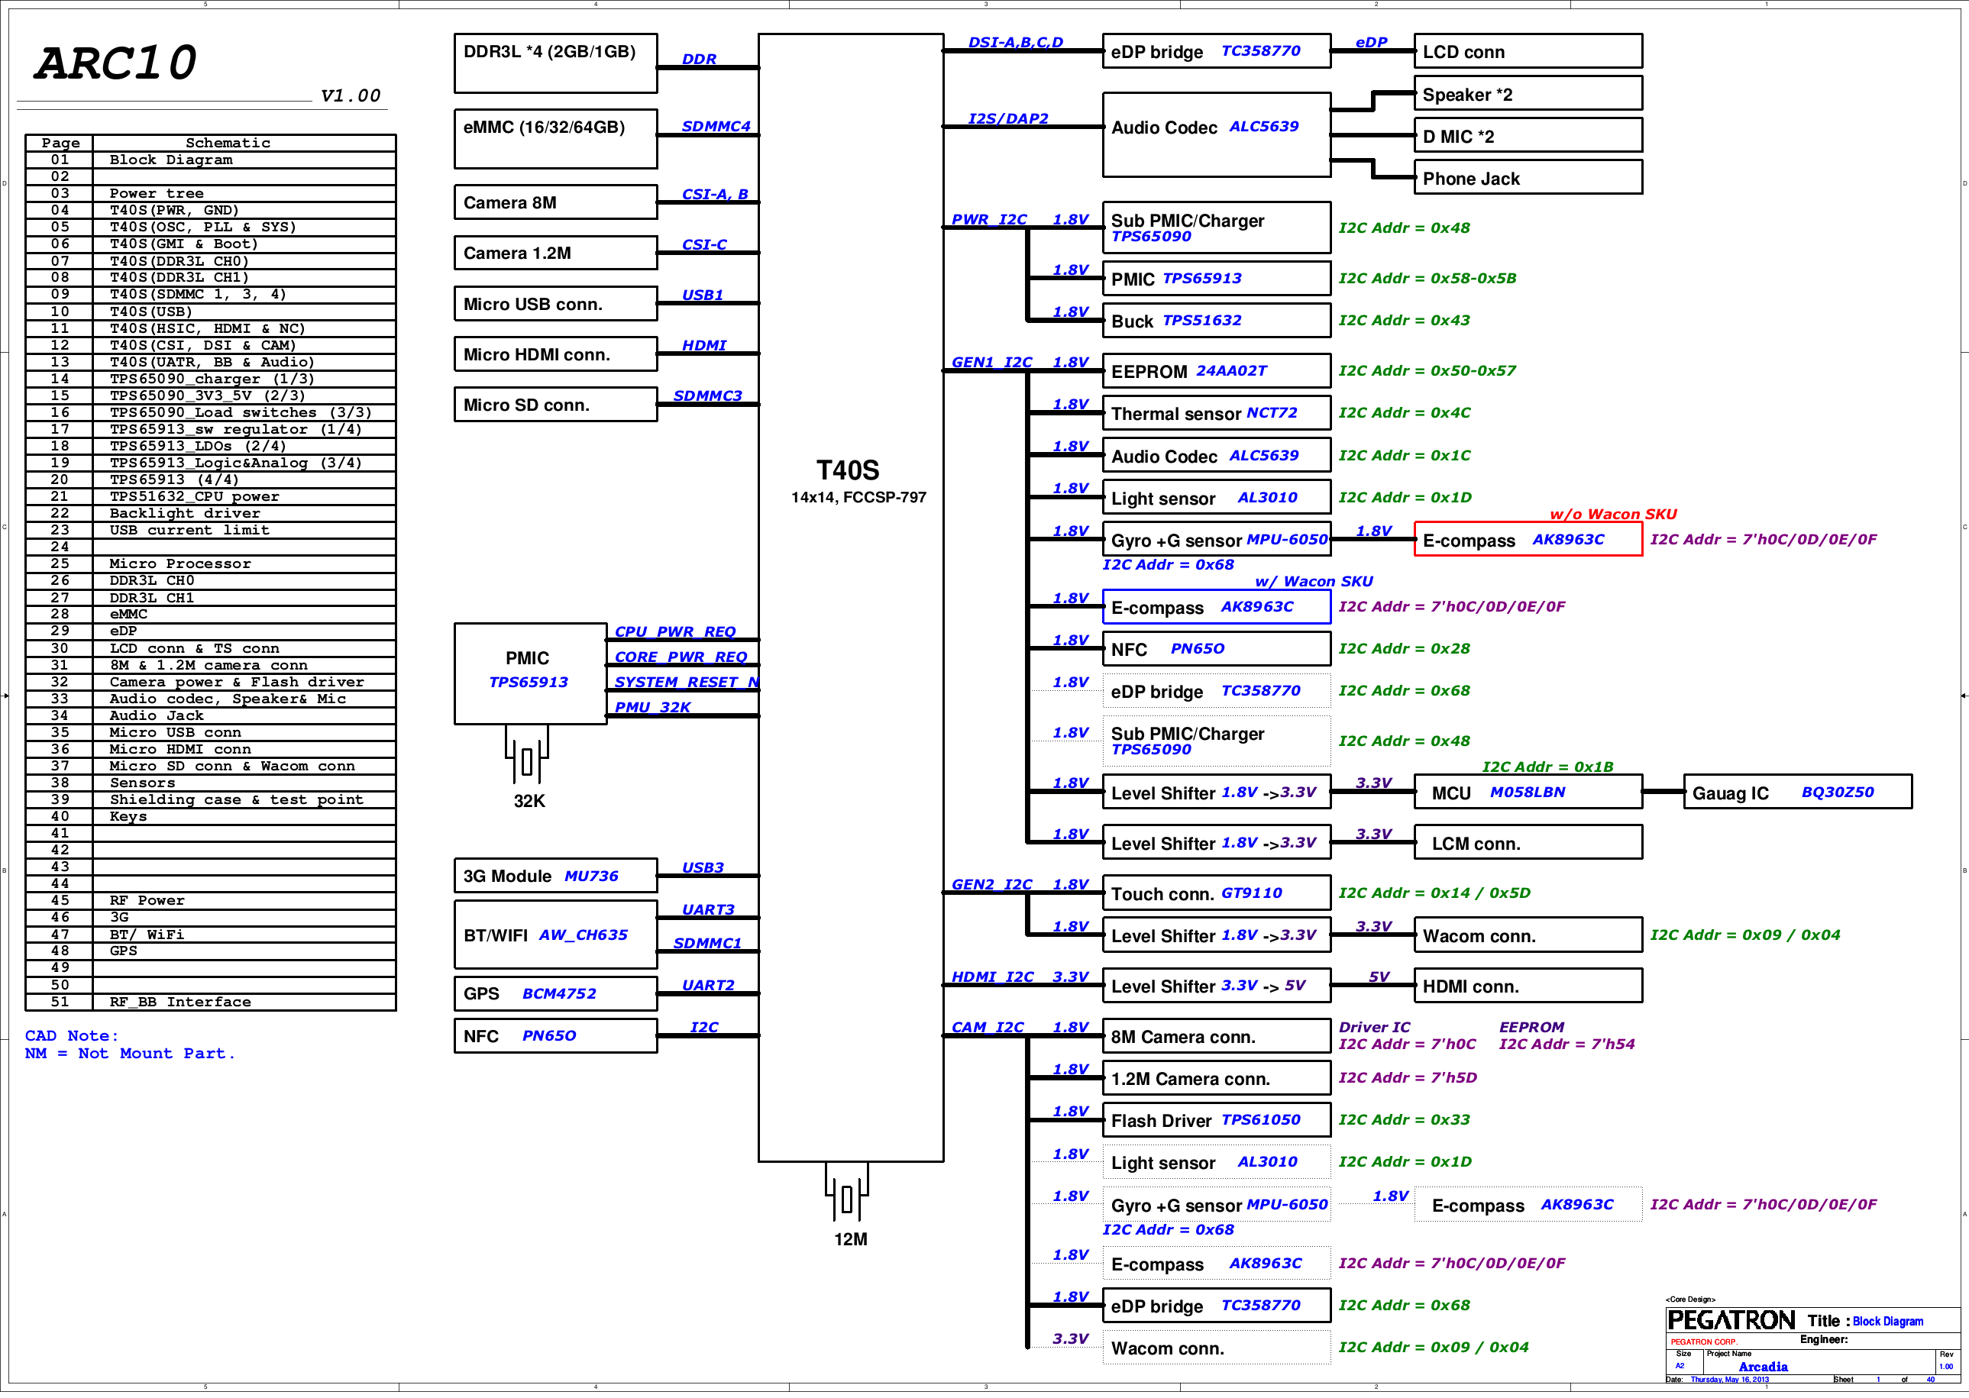This screenshot has width=1969, height=1398.
Task: Select the HDMI conn. block
Action: [1528, 986]
